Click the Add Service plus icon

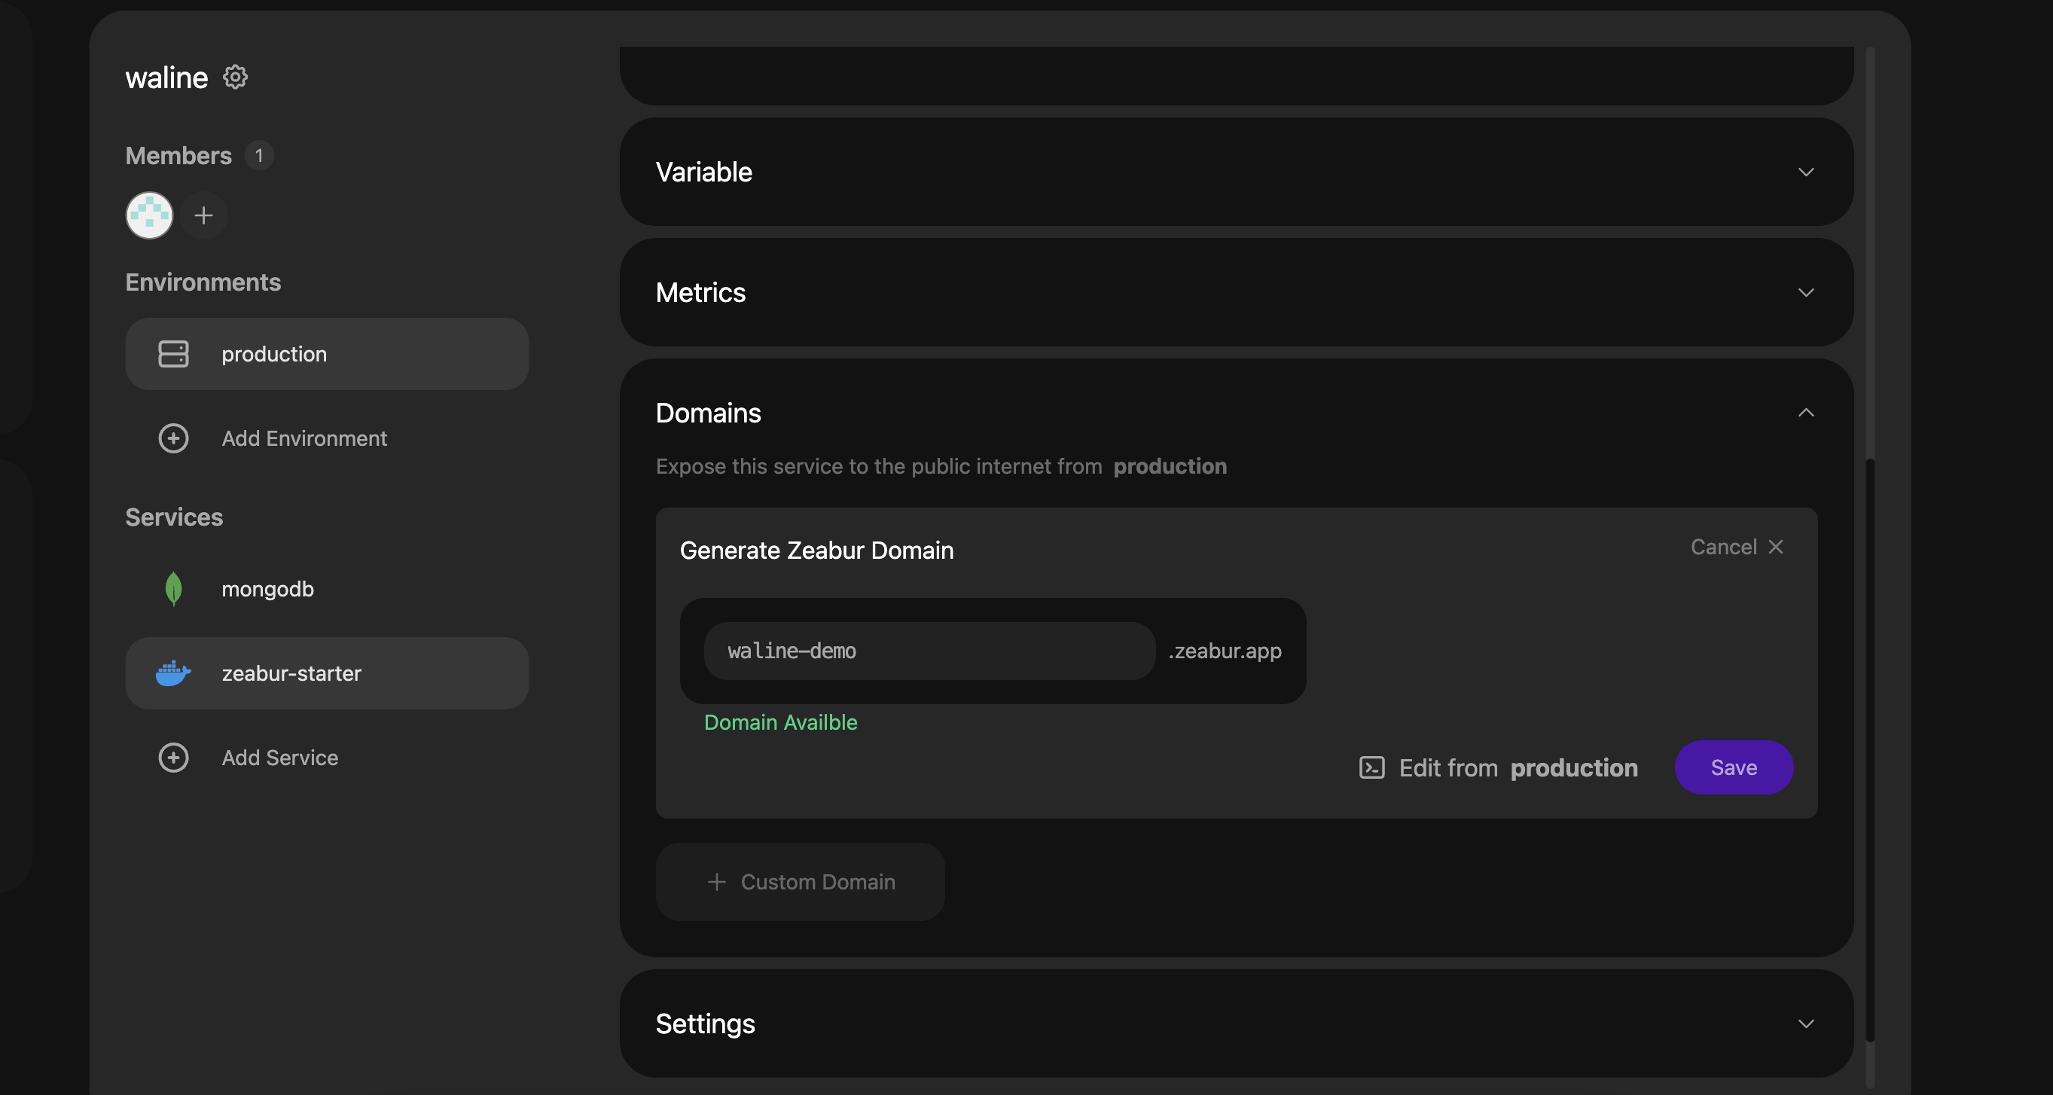[x=173, y=757]
